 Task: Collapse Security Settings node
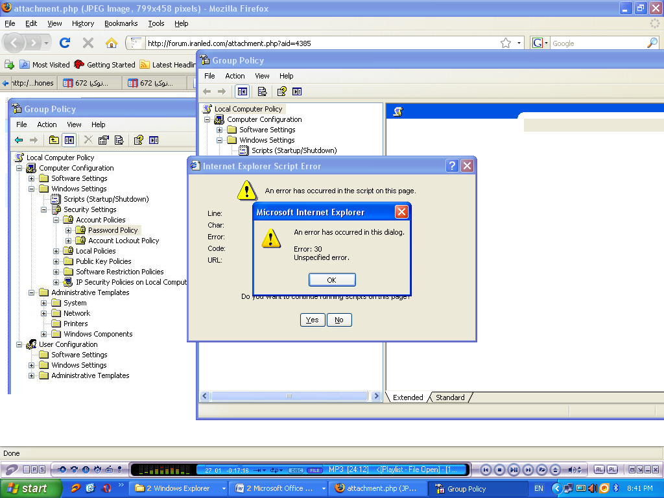pos(43,209)
